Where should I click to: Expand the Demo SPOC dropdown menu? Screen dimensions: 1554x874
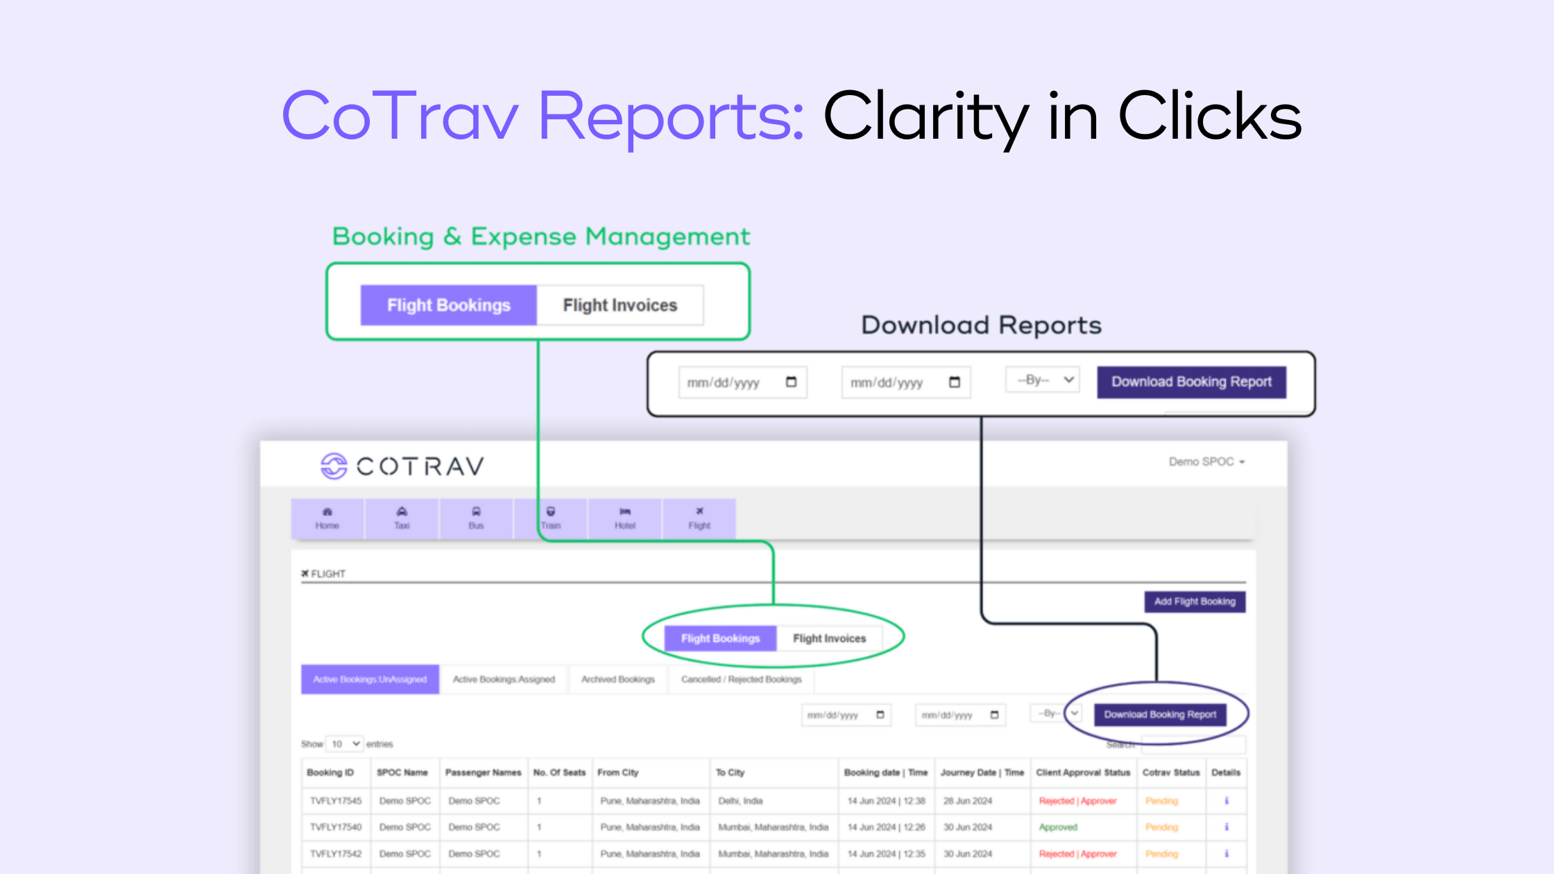point(1203,461)
